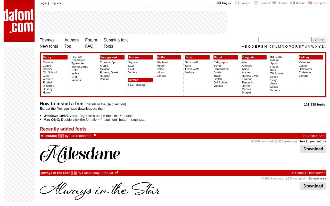Browse the Medieval gothic category
The height and width of the screenshot is (206, 330).
[162, 62]
